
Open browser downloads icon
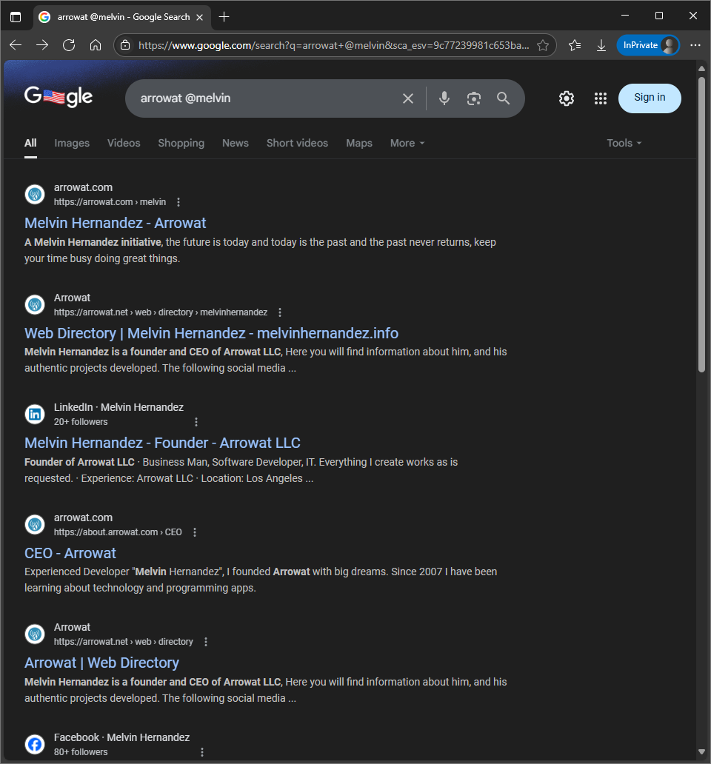point(601,45)
